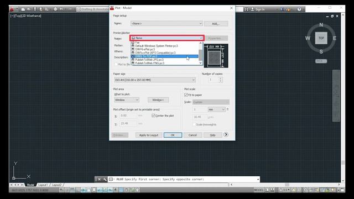Switch to the Model tab
Image resolution: width=354 pixels, height=199 pixels.
[x=30, y=185]
